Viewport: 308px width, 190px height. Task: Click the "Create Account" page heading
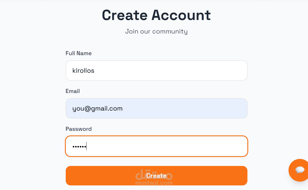coord(156,15)
